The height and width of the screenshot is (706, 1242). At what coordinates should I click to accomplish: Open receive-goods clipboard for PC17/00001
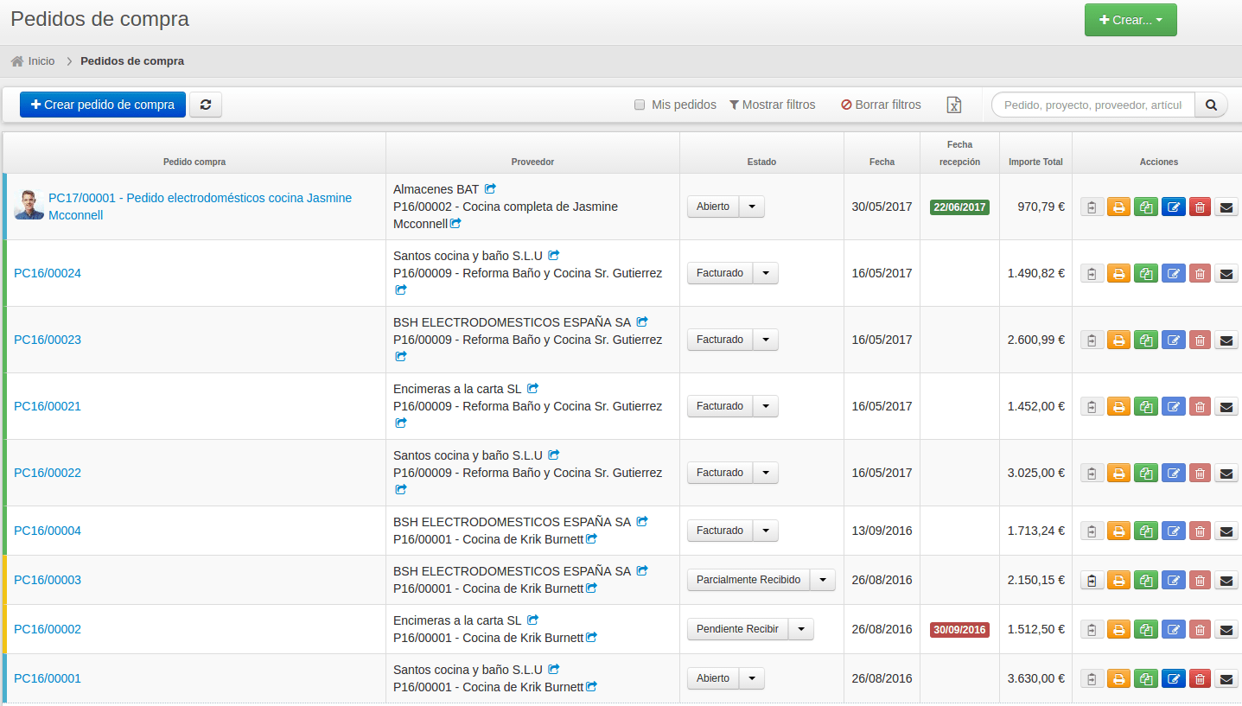click(1092, 207)
